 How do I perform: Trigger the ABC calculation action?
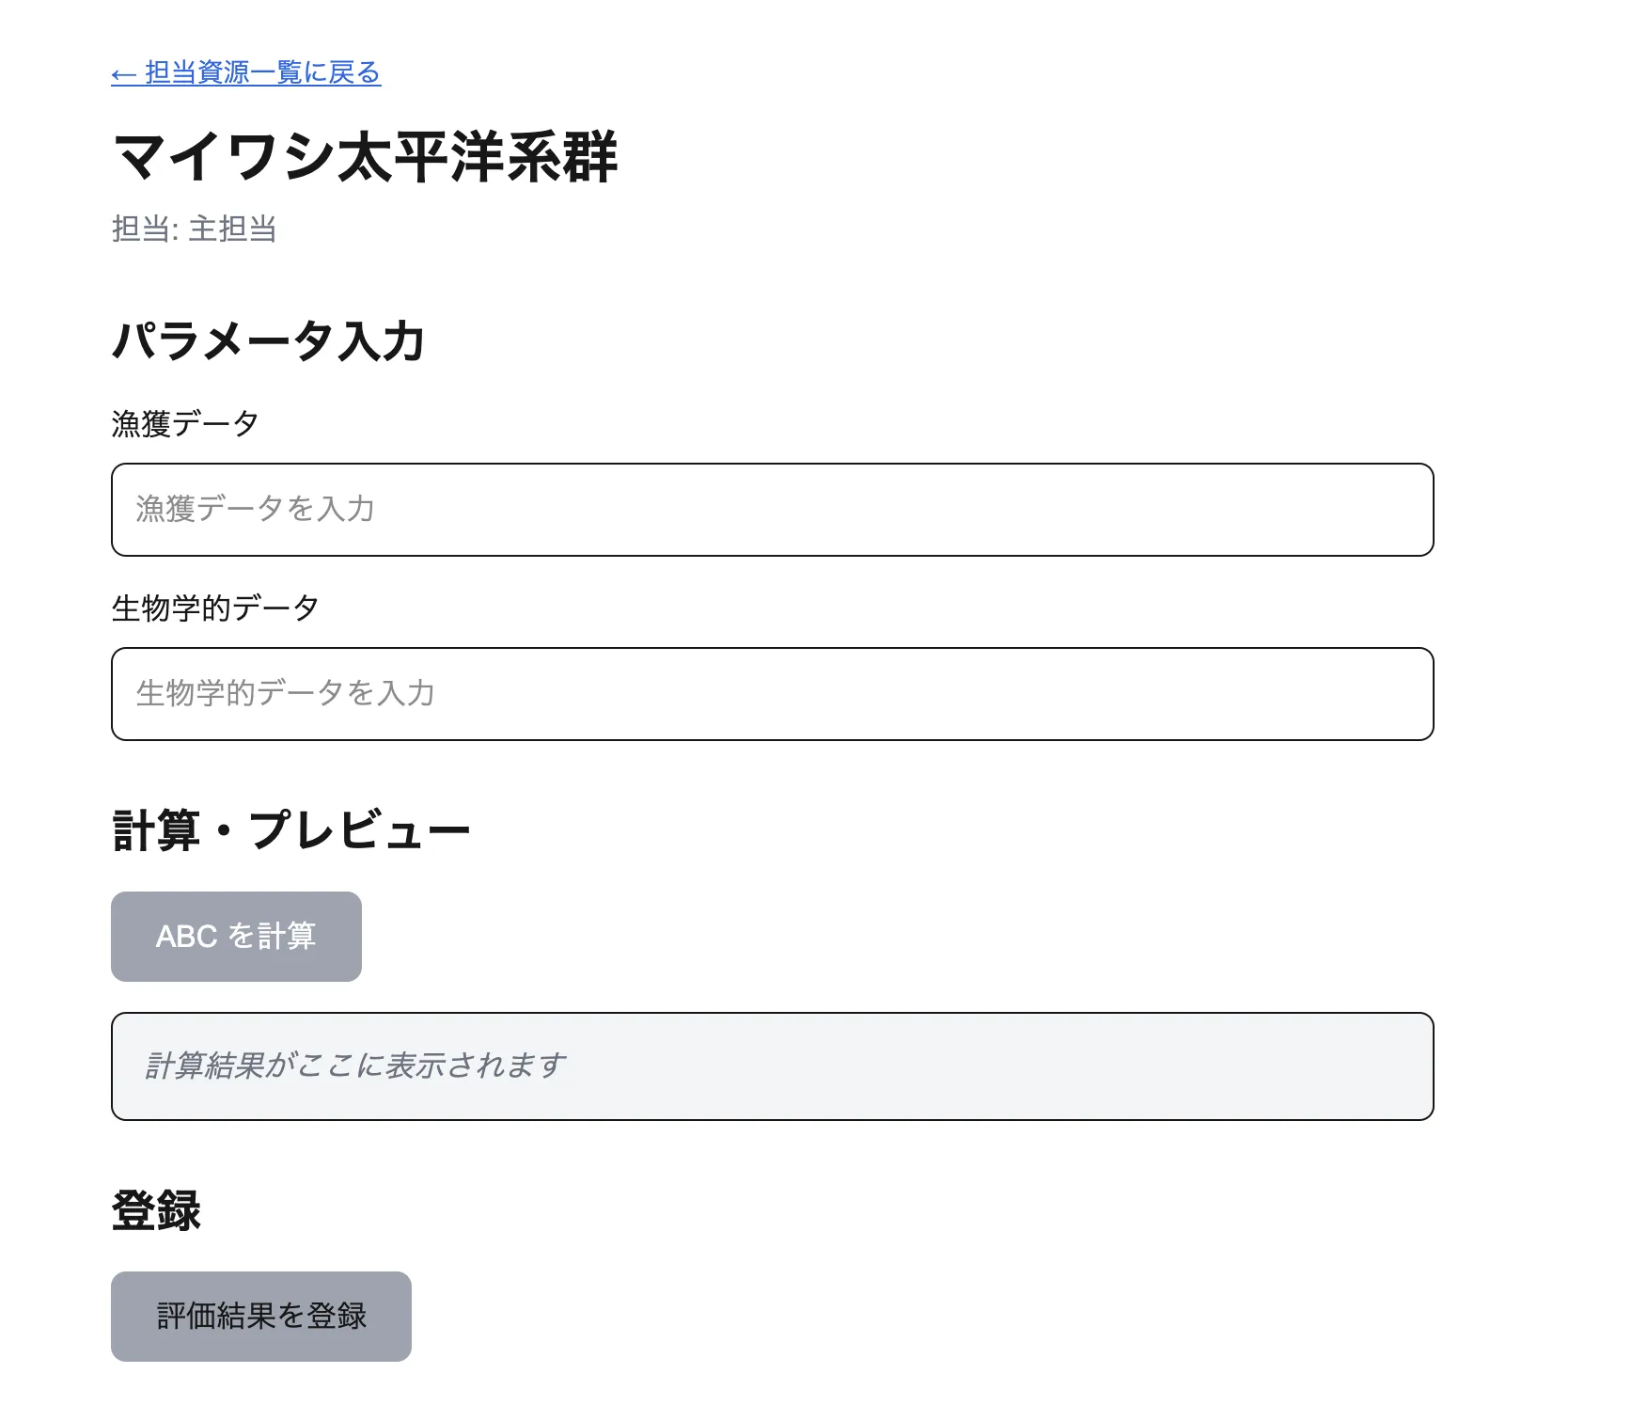pyautogui.click(x=236, y=936)
